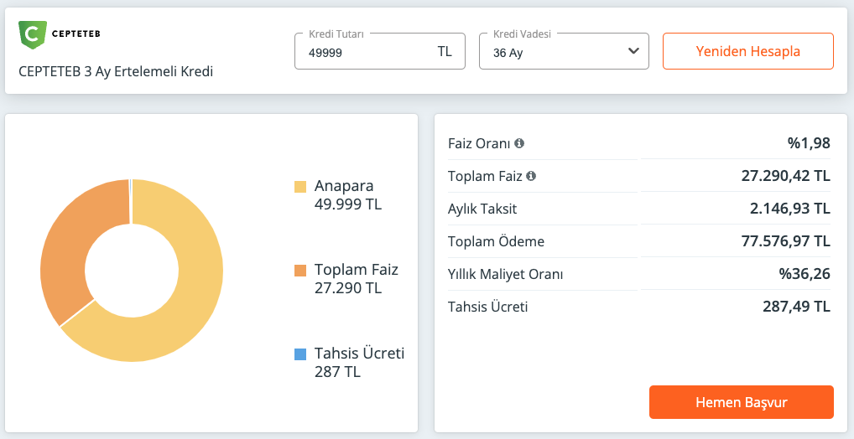Click the Faiz Oranı label
The height and width of the screenshot is (439, 854).
click(x=479, y=143)
